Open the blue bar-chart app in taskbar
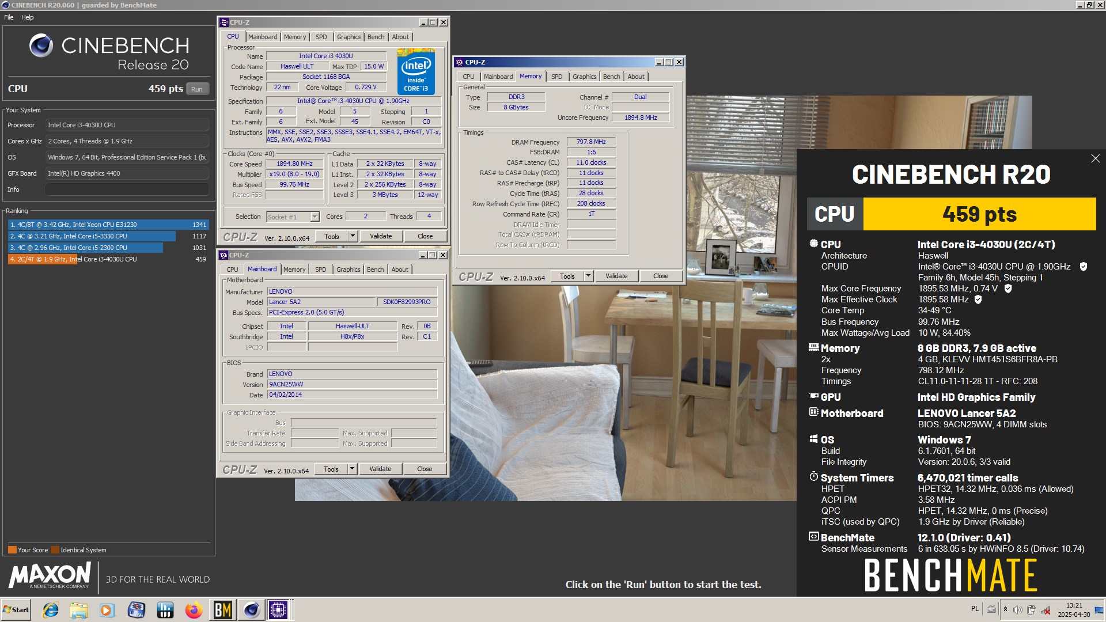1106x622 pixels. (165, 610)
